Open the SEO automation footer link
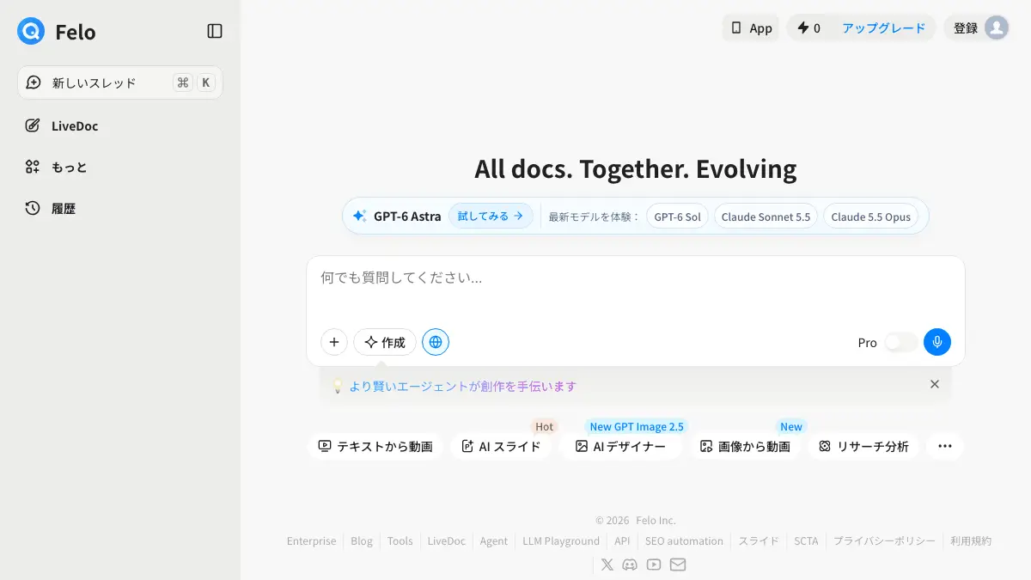 pyautogui.click(x=684, y=541)
